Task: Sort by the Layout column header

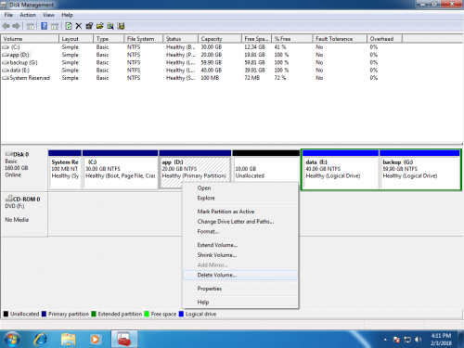Action: pyautogui.click(x=76, y=39)
